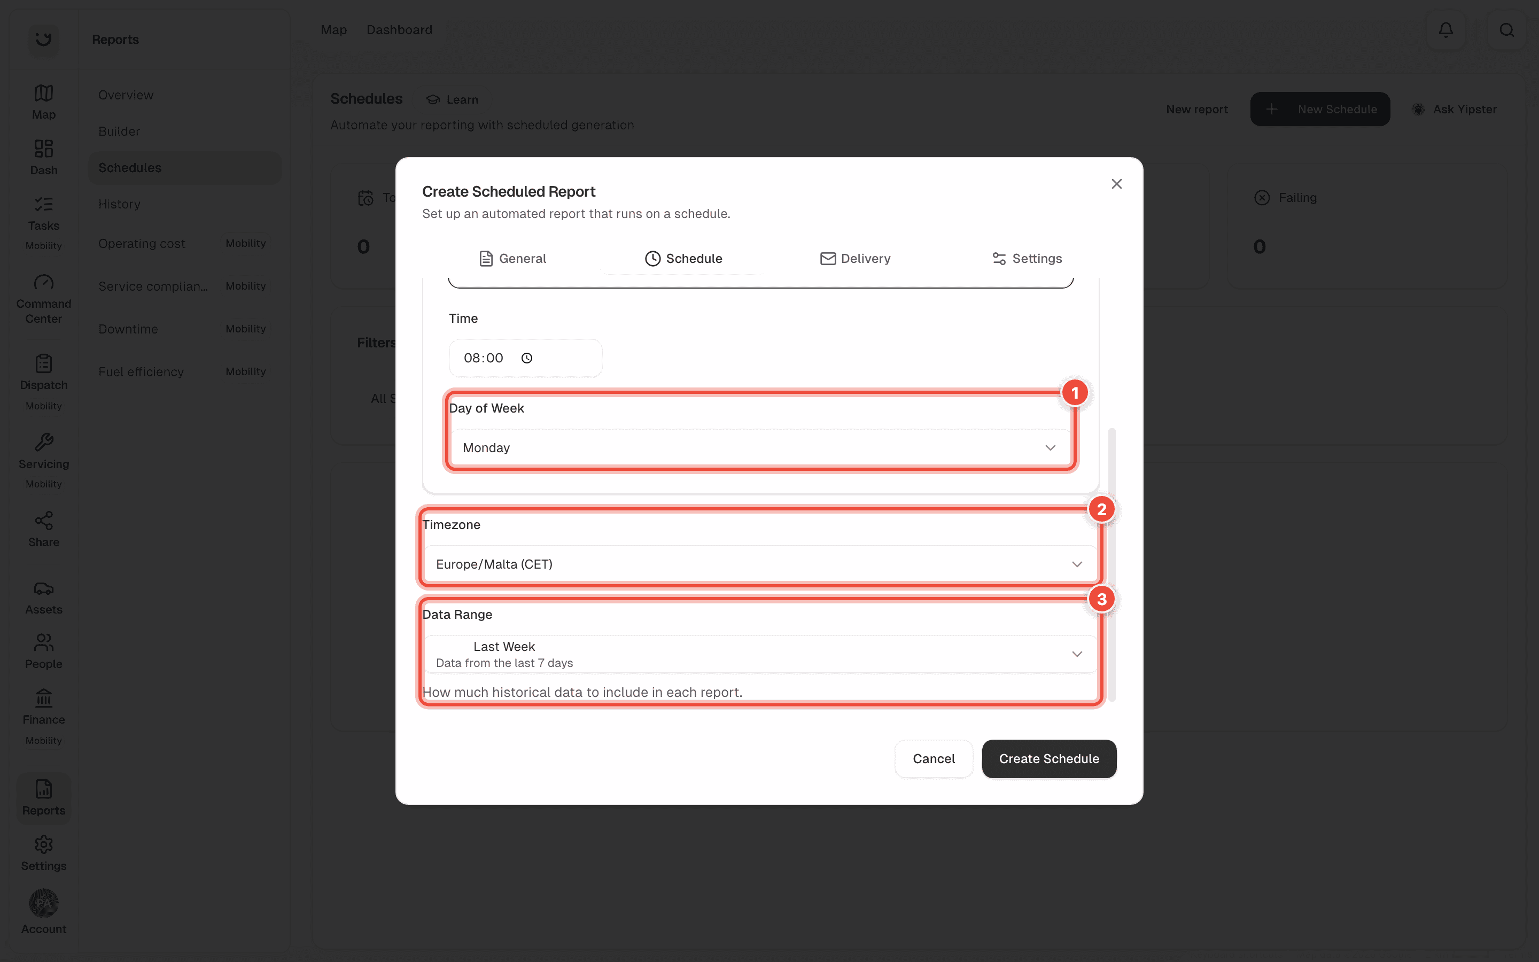Close the Create Scheduled Report dialog
Image resolution: width=1539 pixels, height=962 pixels.
pos(1116,184)
